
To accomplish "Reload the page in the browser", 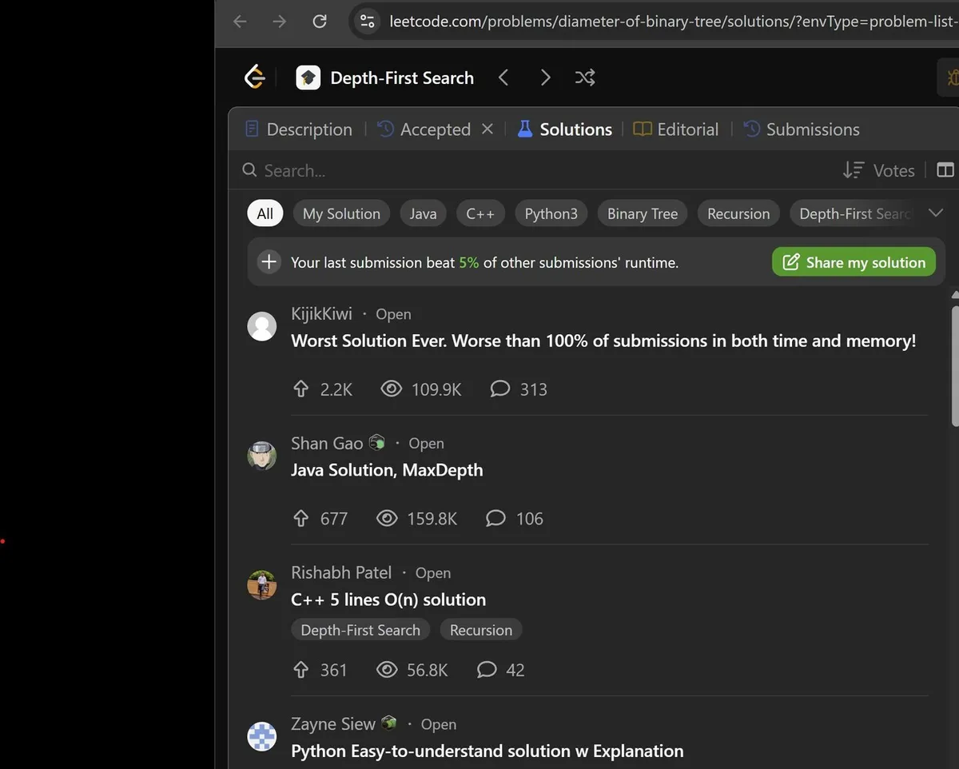I will 319,22.
